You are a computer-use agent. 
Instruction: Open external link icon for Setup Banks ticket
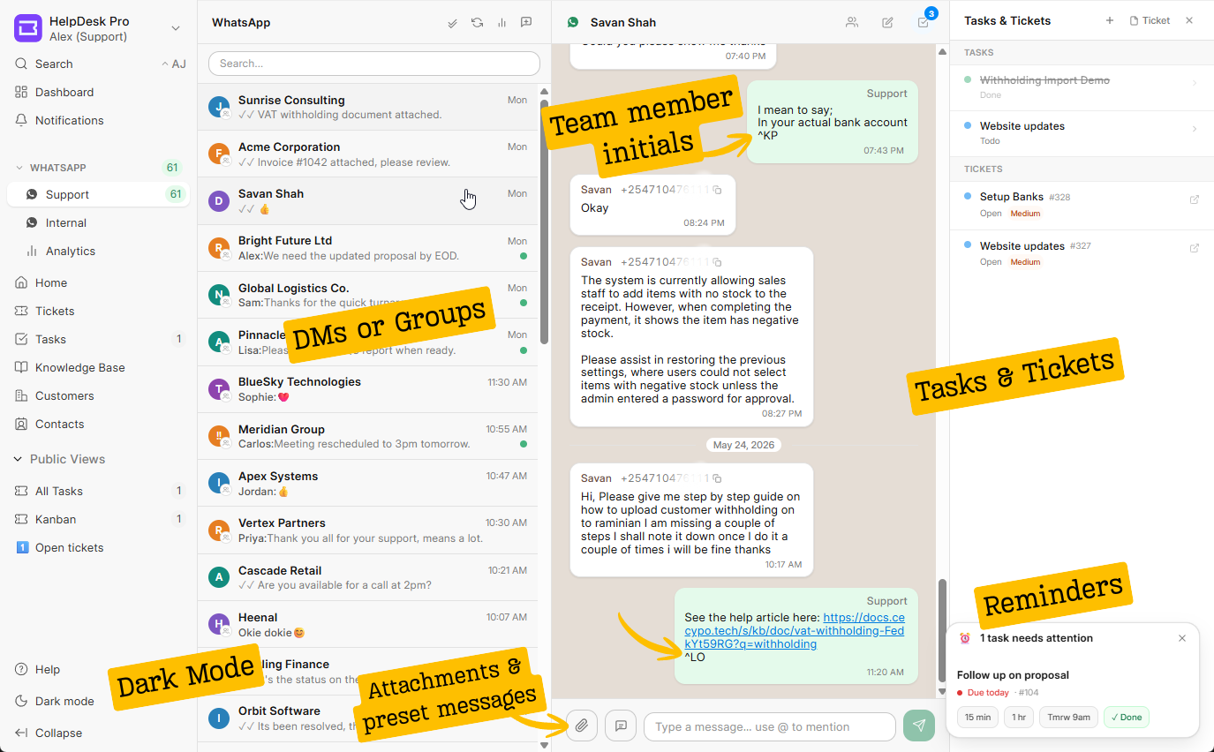pos(1195,199)
